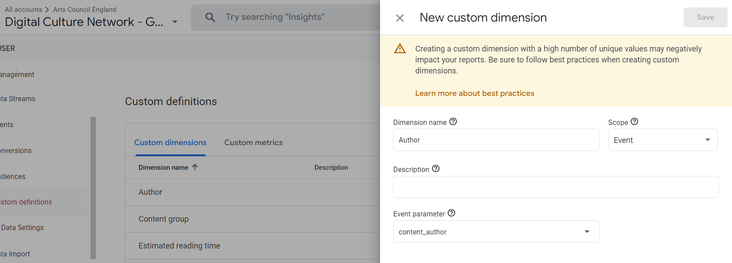732x263 pixels.
Task: Open the Event parameter dropdown
Action: pos(496,232)
